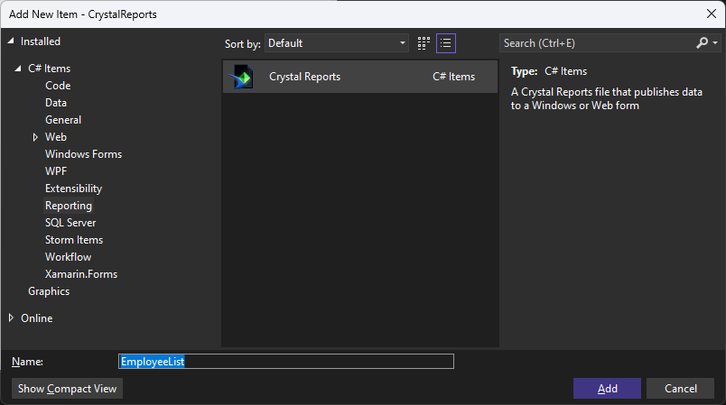
Task: Open the WPF category
Action: point(56,171)
